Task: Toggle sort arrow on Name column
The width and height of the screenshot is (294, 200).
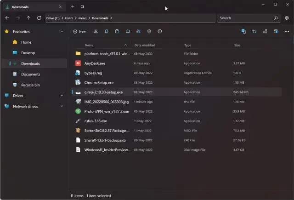Action: (x=125, y=45)
